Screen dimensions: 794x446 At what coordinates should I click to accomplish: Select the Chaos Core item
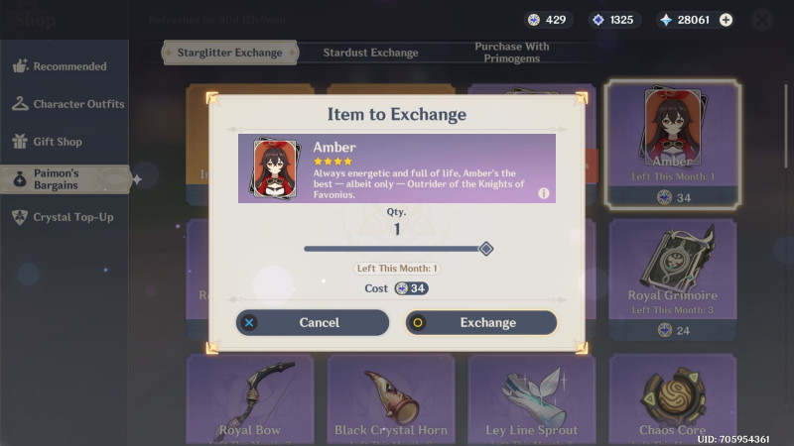(x=673, y=399)
